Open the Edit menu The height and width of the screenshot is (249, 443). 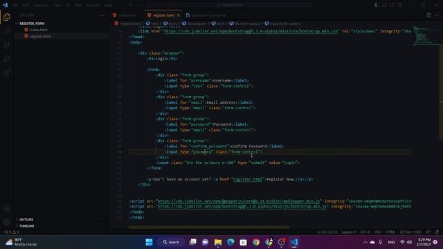point(26,5)
